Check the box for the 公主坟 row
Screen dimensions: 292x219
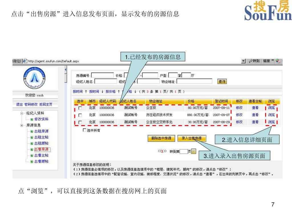(80, 108)
